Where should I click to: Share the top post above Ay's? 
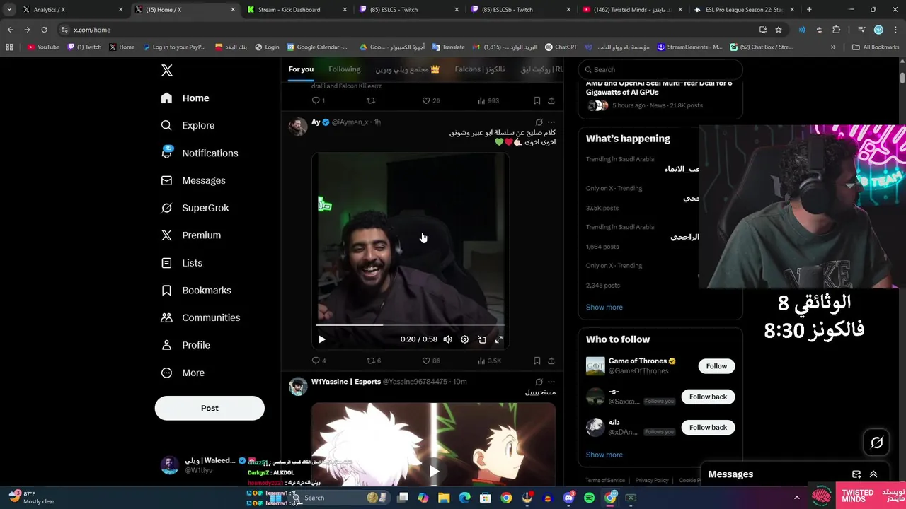coord(551,100)
